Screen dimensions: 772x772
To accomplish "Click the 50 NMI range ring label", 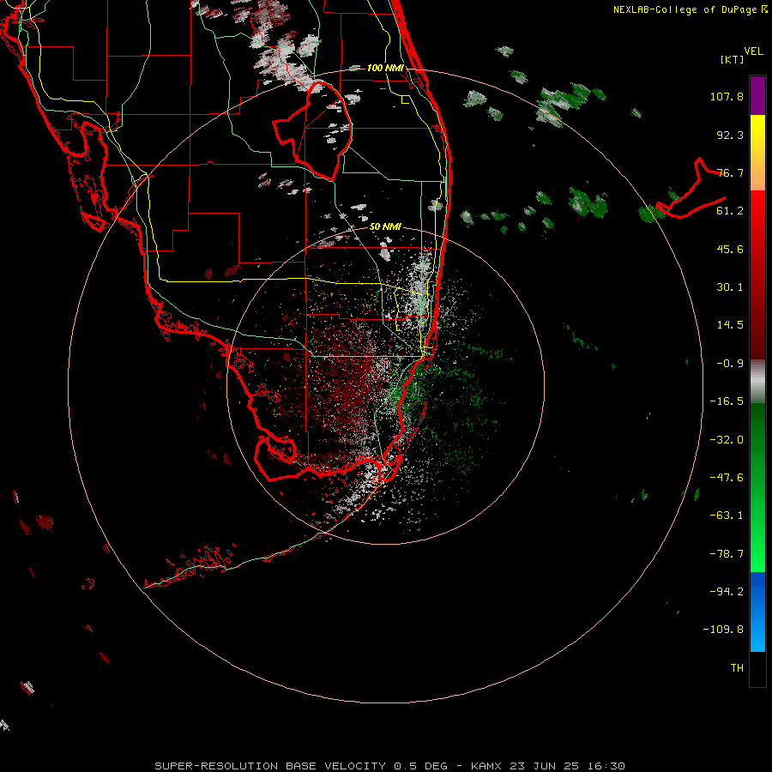I will tap(385, 227).
